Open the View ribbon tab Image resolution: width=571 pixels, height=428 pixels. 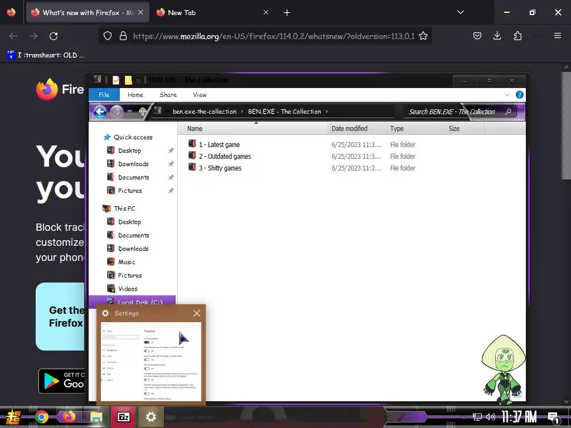(200, 95)
